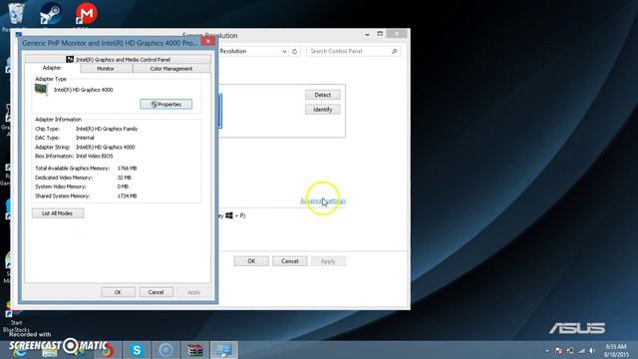The height and width of the screenshot is (359, 638).
Task: Open the address bar history dropdown arrow
Action: pos(284,51)
